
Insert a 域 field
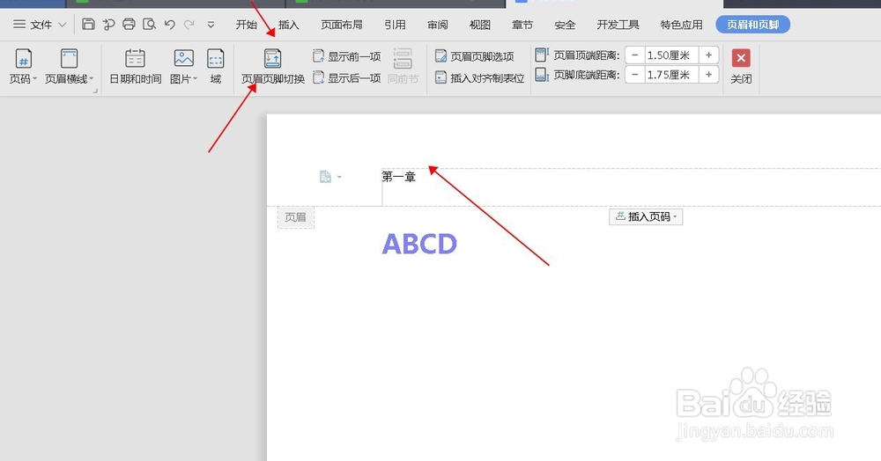[x=216, y=66]
